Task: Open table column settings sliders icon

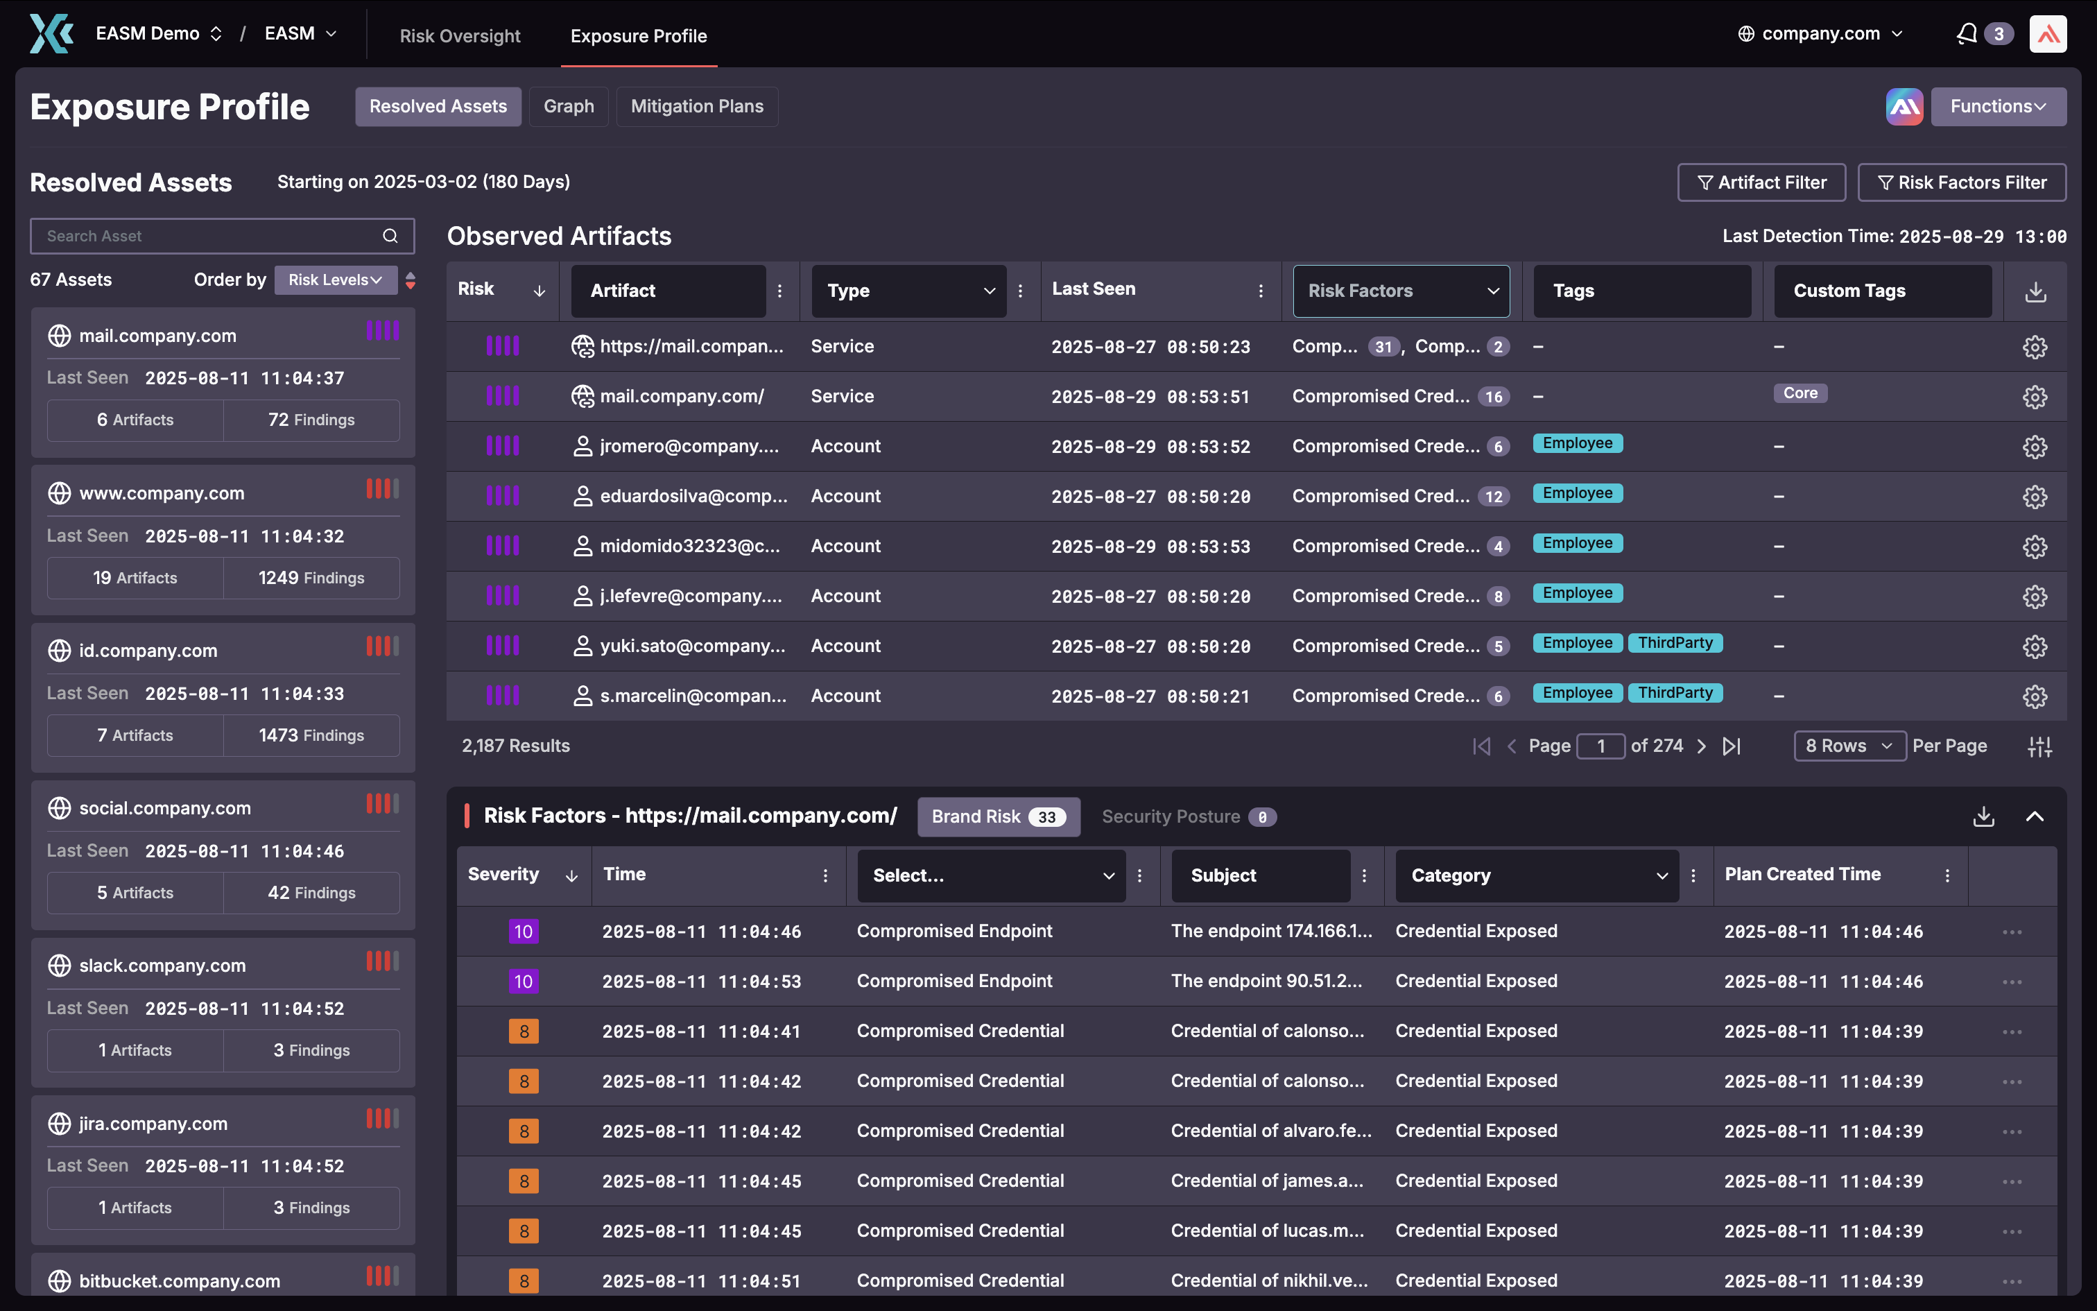Action: pyautogui.click(x=2040, y=746)
